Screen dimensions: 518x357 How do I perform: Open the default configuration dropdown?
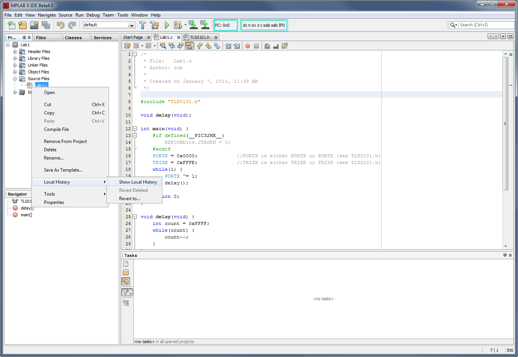tap(131, 25)
